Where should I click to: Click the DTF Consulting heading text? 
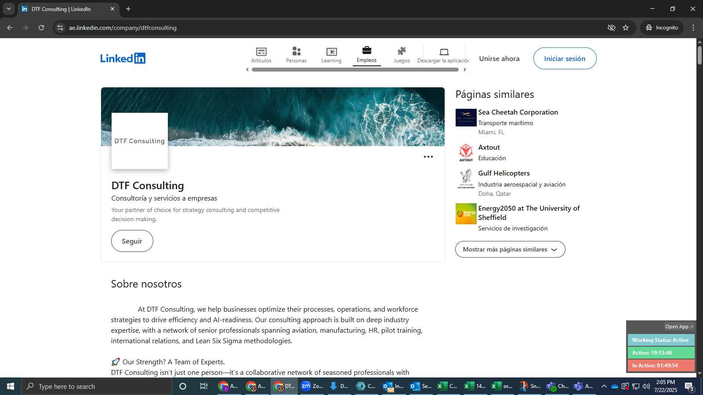click(148, 186)
